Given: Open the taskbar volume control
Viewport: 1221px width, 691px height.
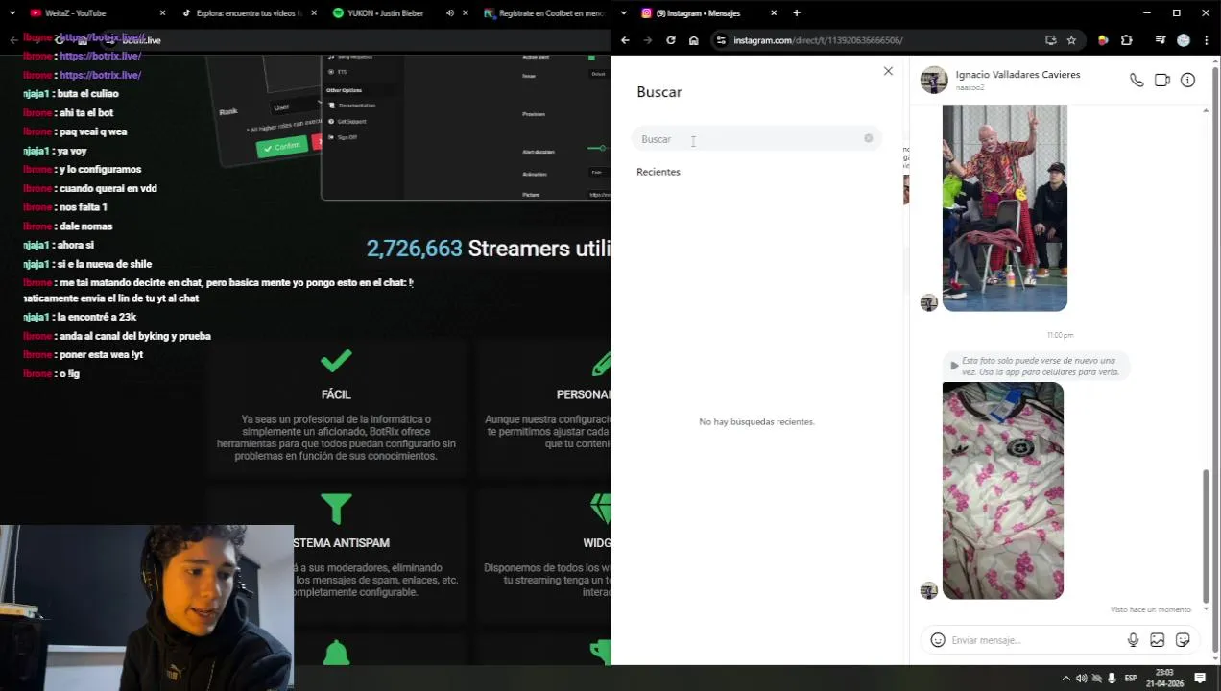Looking at the screenshot, I should pos(1081,679).
